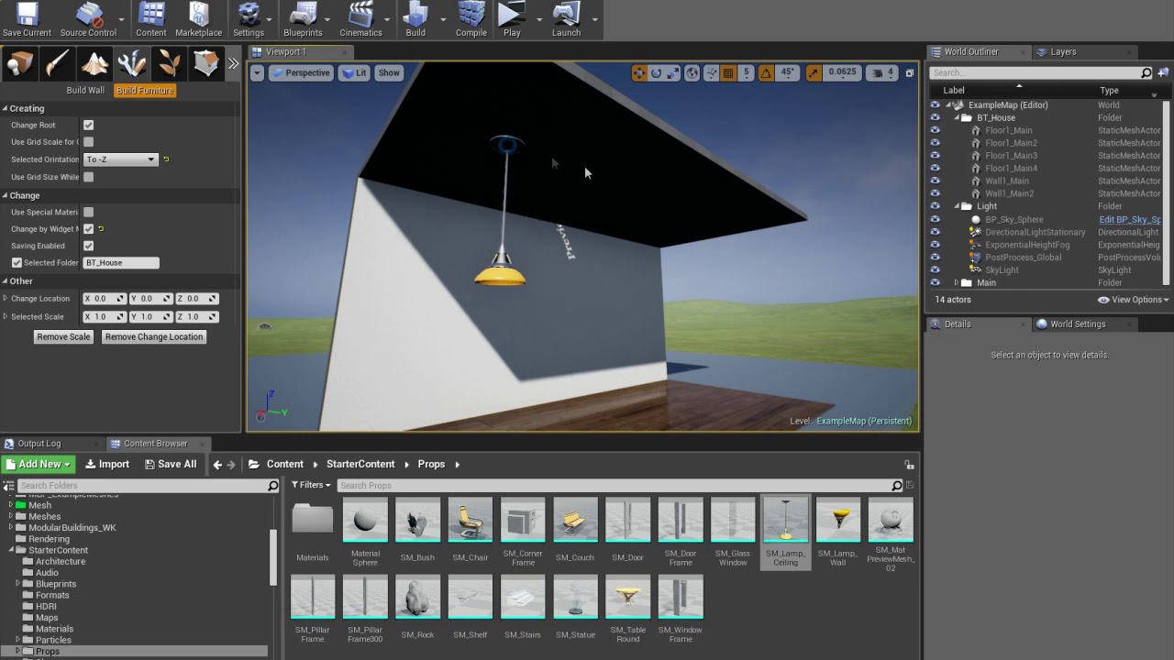
Task: Open the Selected Orientation dropdown
Action: pyautogui.click(x=121, y=159)
